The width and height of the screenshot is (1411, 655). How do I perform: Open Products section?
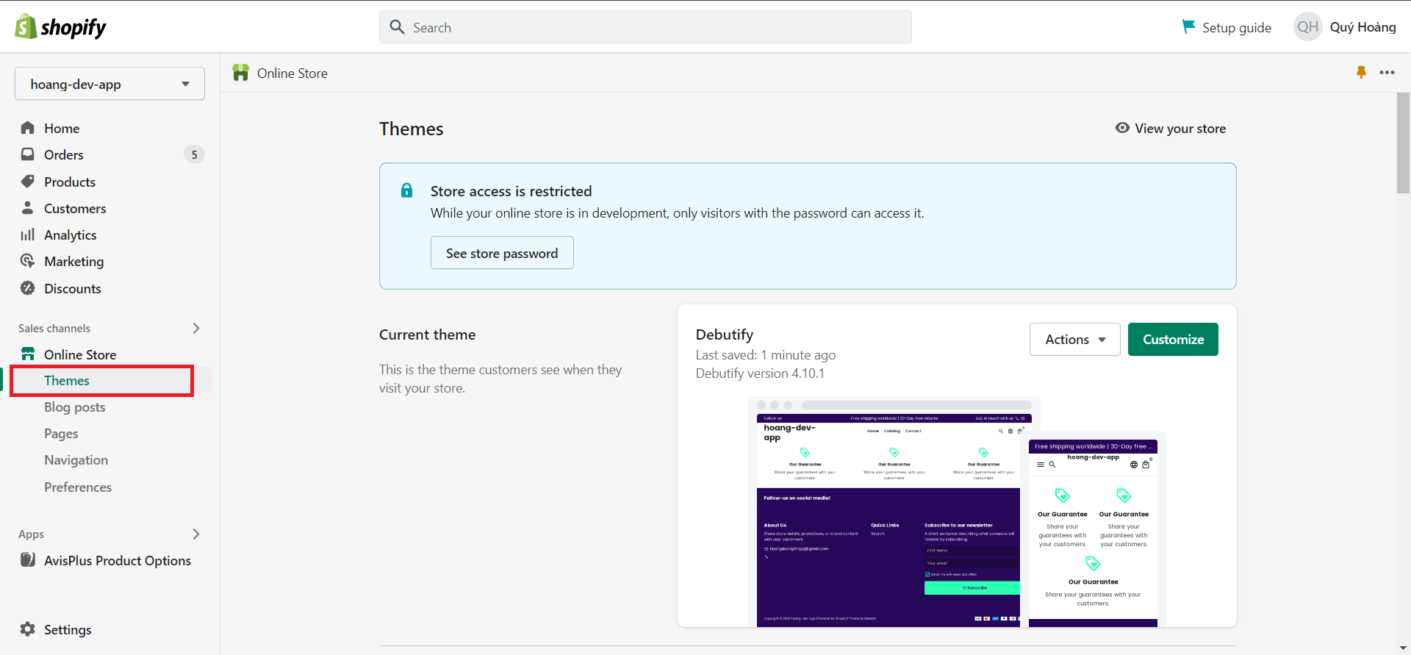[70, 182]
